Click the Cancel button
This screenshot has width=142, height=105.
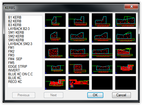pyautogui.click(x=122, y=95)
